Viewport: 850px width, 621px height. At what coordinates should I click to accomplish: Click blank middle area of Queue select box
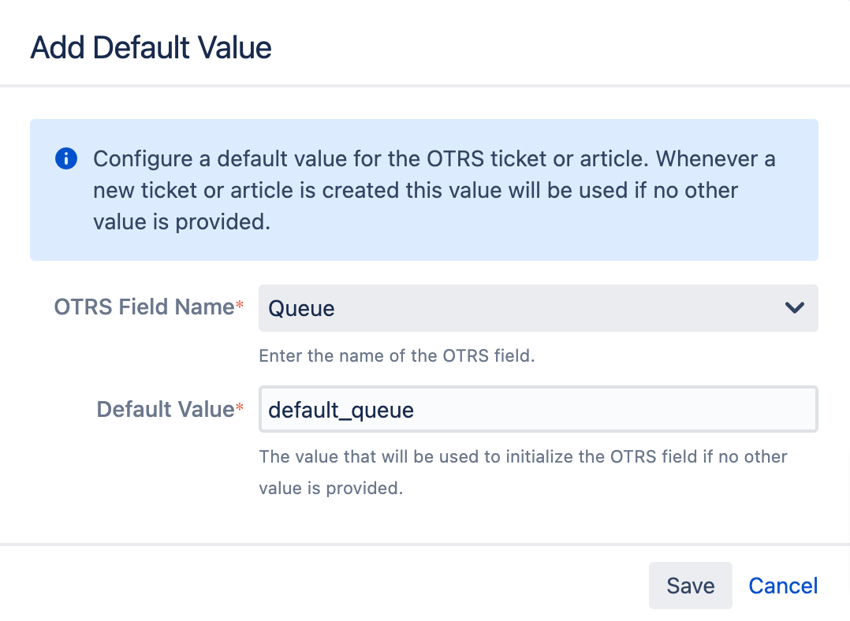point(558,308)
